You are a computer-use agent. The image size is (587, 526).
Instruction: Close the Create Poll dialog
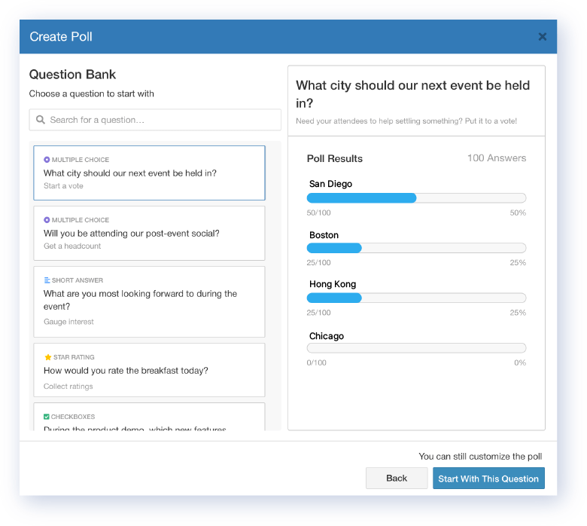click(x=542, y=36)
